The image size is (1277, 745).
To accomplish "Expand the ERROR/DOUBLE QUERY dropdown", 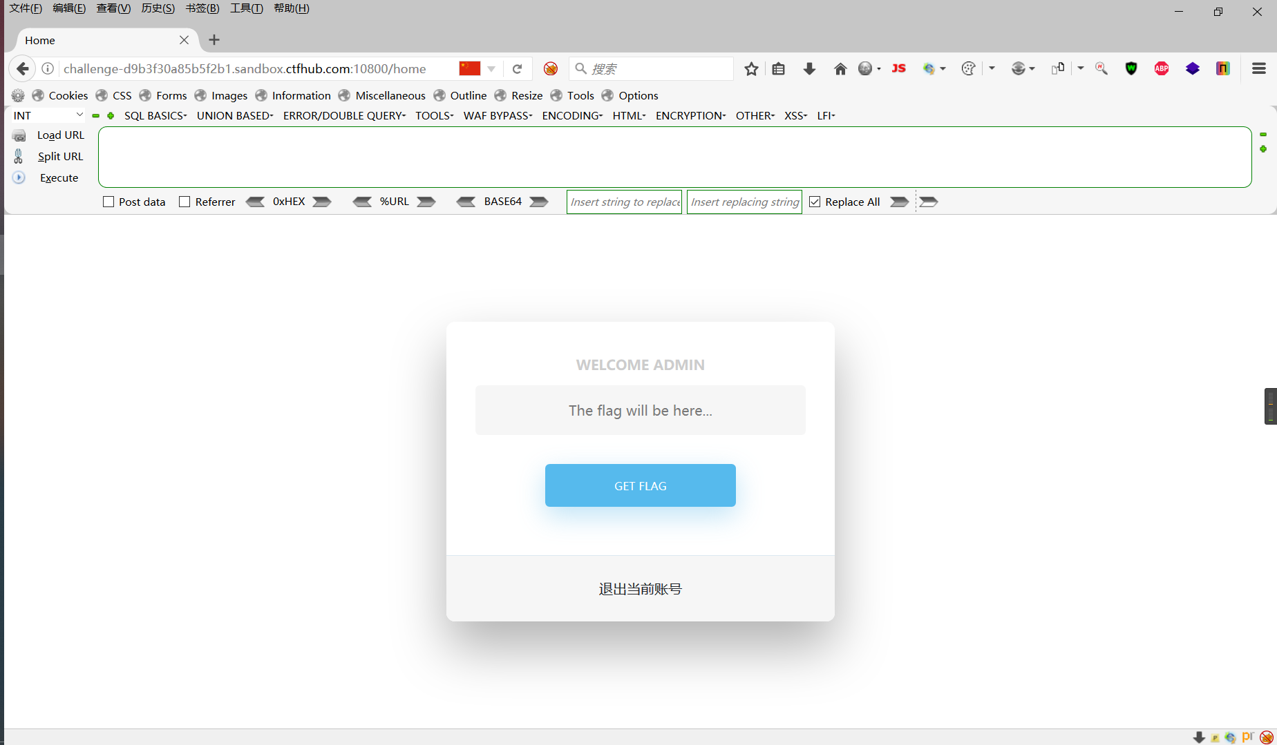I will pos(344,115).
